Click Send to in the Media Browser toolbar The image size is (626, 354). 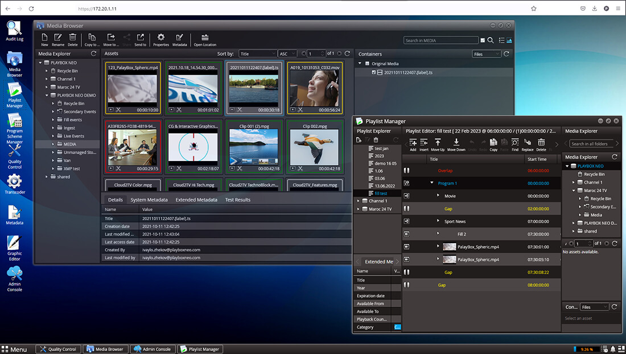[140, 39]
